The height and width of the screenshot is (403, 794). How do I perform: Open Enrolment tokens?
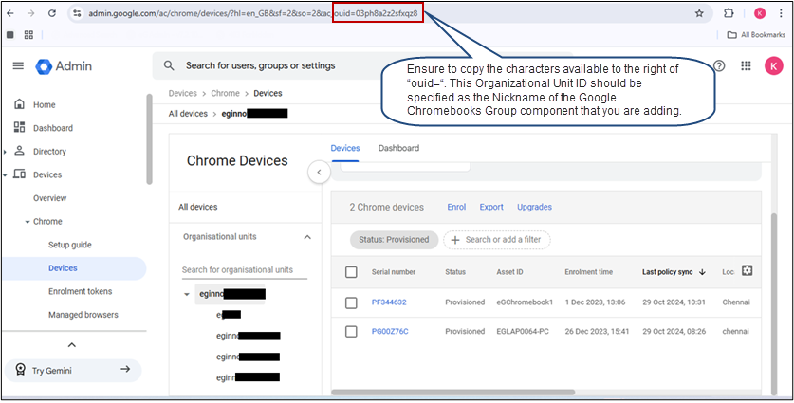pos(80,291)
